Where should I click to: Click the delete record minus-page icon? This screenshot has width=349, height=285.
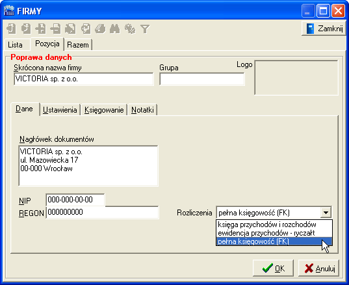point(56,29)
